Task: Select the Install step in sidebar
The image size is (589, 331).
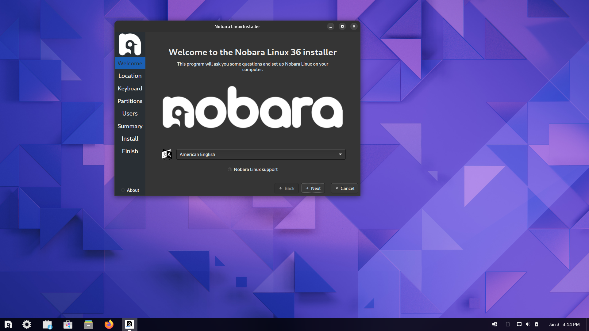Action: click(x=130, y=139)
